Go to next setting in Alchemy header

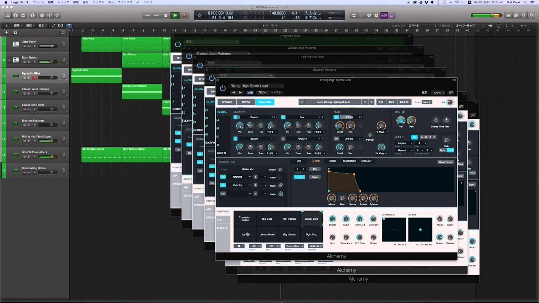point(240,93)
